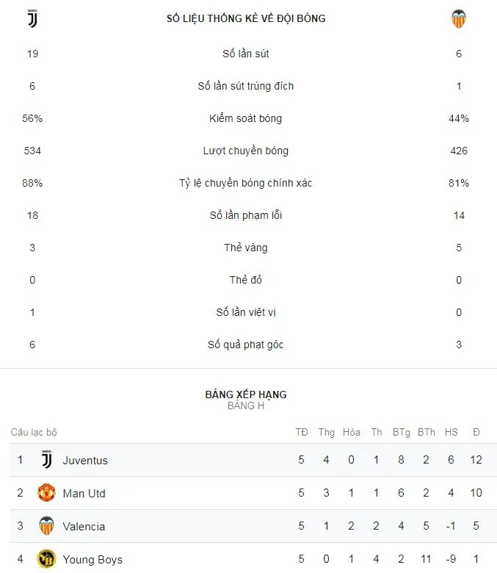Click the 'HS' goal difference column header
Viewport: 497px width, 573px height.
coord(451,432)
